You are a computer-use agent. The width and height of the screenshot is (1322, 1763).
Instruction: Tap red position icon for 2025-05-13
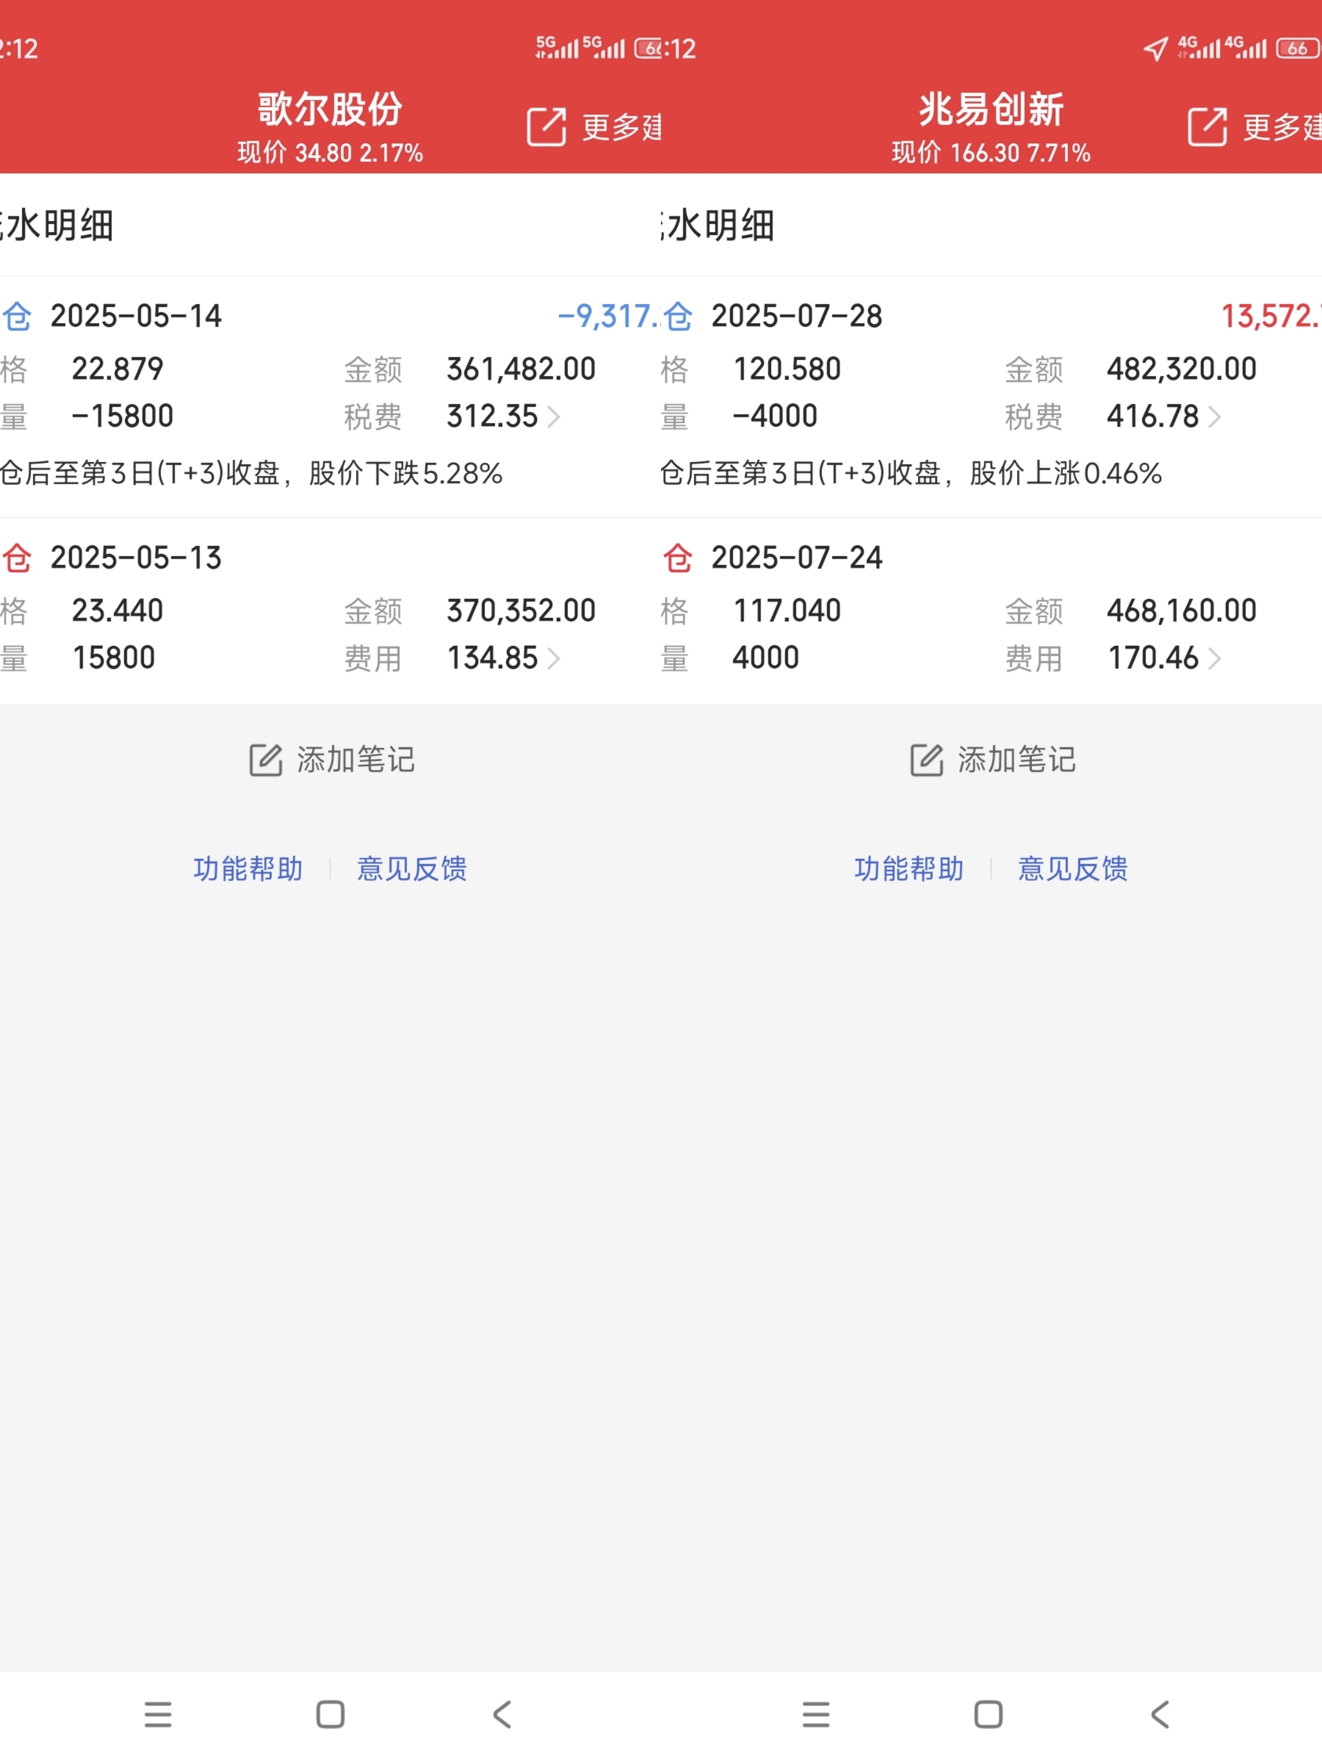(18, 558)
